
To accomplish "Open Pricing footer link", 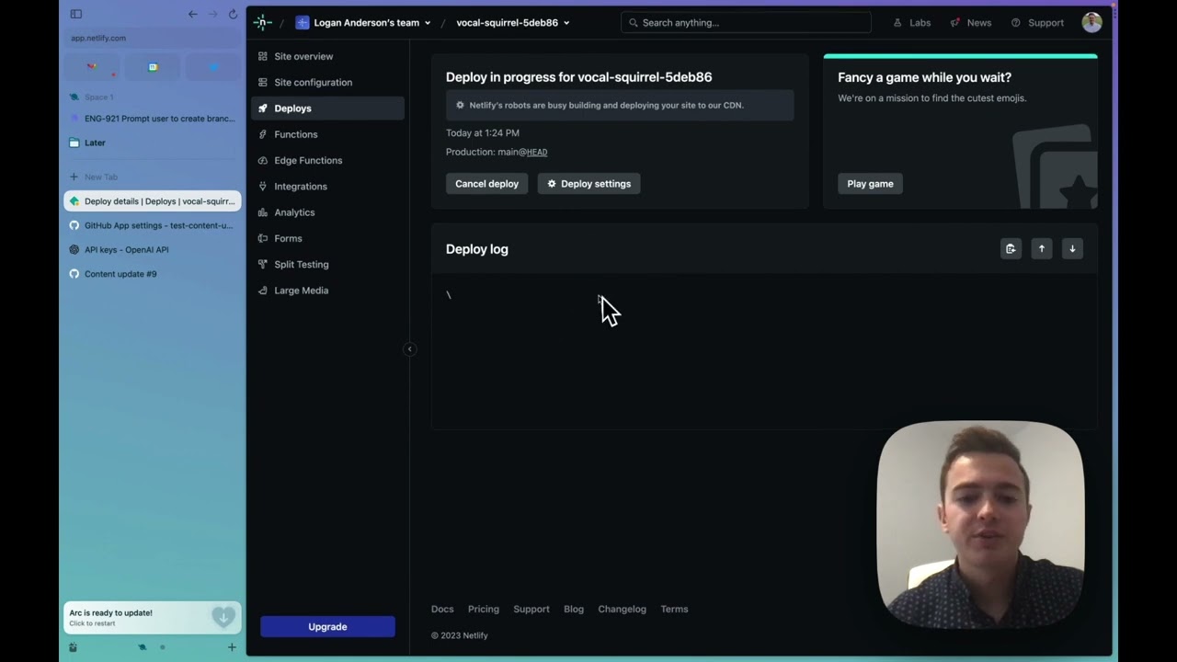I will pos(483,609).
